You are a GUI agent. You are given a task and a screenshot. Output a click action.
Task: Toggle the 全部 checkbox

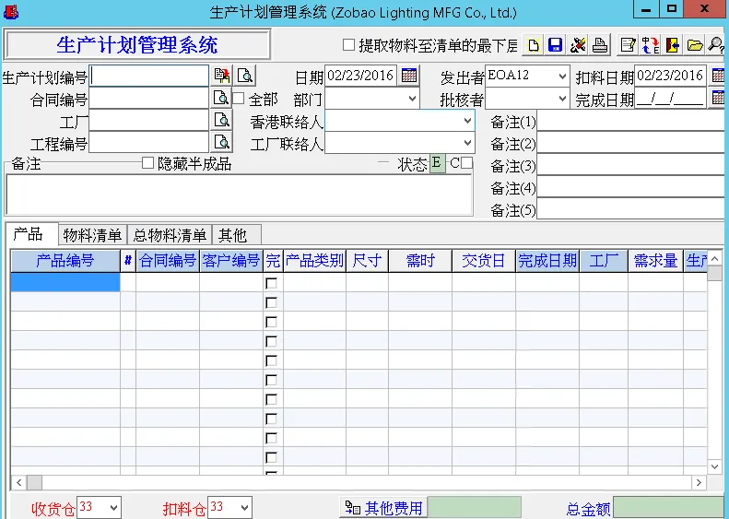click(239, 99)
